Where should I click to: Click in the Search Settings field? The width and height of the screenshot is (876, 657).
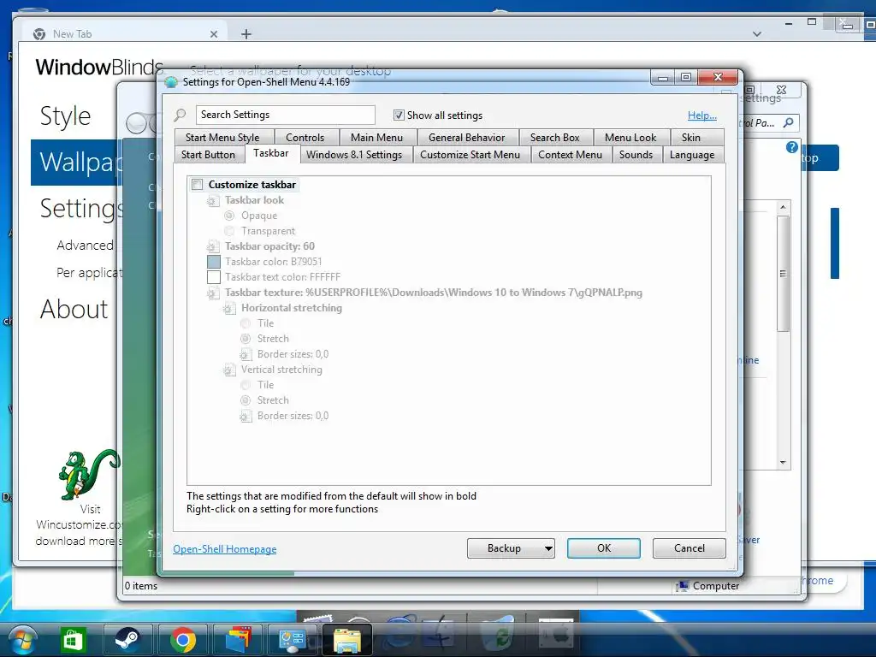pos(286,115)
